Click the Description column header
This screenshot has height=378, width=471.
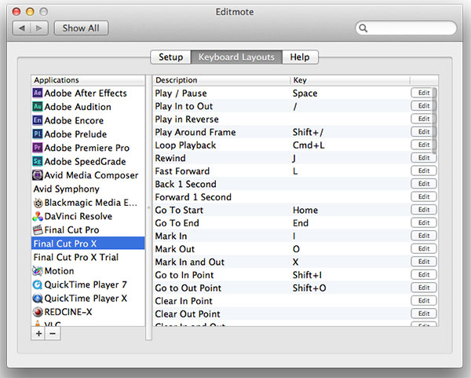click(x=221, y=80)
